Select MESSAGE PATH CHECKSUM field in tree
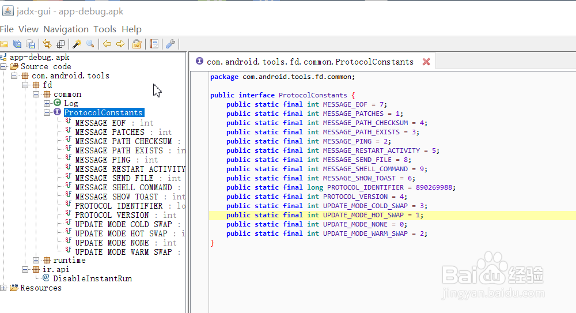Image resolution: width=576 pixels, height=313 pixels. click(128, 141)
